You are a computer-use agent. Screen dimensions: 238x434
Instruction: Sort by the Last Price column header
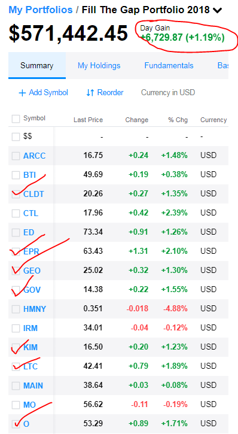[88, 120]
